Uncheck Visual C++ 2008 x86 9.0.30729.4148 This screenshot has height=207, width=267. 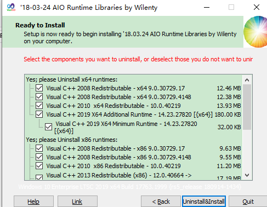tap(39, 157)
